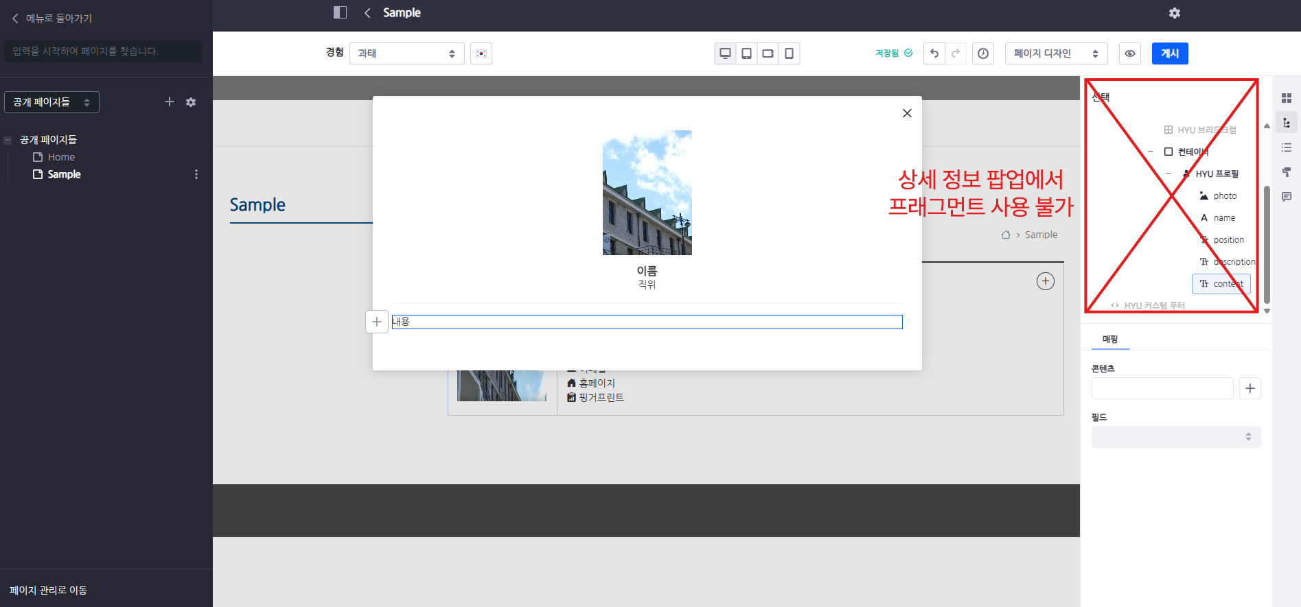Select the Home page in tree

tap(61, 157)
